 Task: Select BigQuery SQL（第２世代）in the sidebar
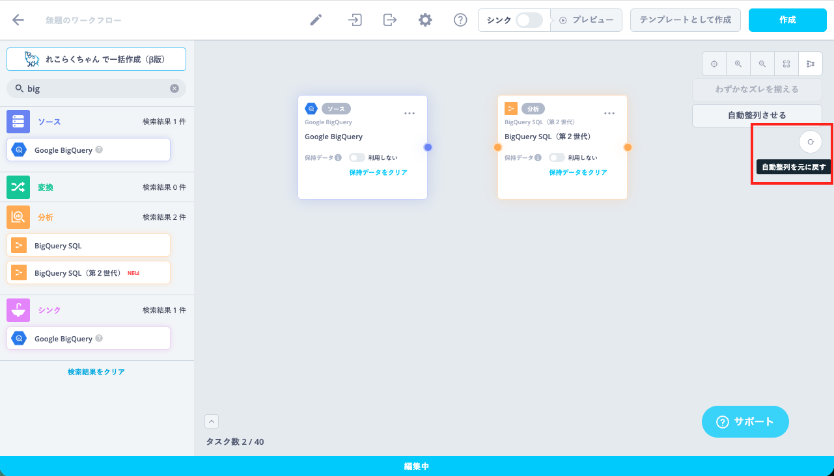[x=89, y=273]
